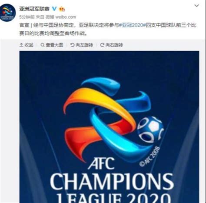Click the blue verified V badge

[x=54, y=9]
